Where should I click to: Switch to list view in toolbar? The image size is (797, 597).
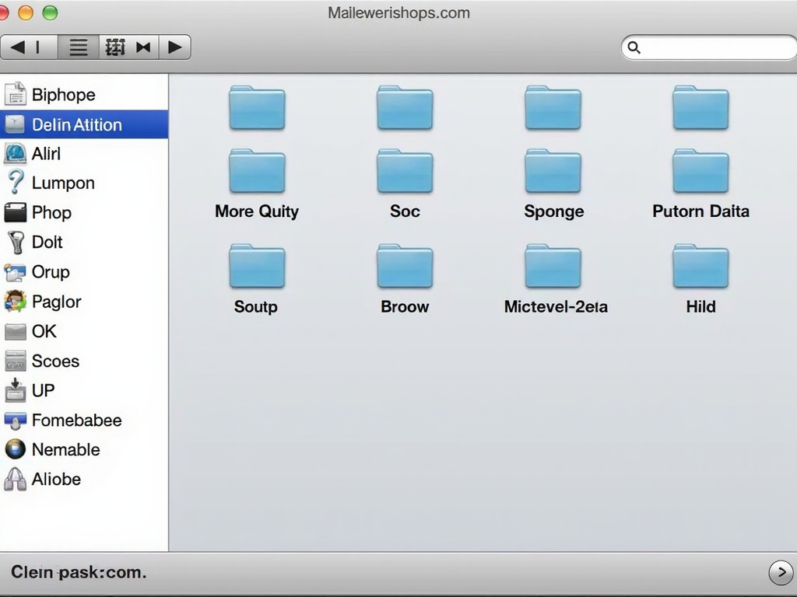[79, 47]
